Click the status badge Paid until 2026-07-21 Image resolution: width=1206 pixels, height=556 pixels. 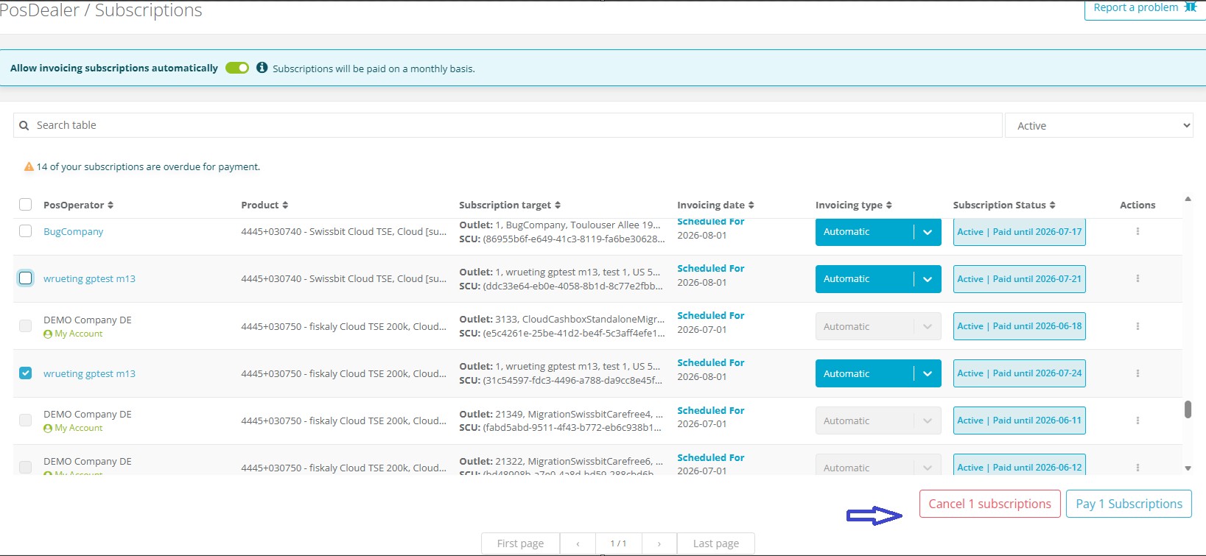[1020, 279]
